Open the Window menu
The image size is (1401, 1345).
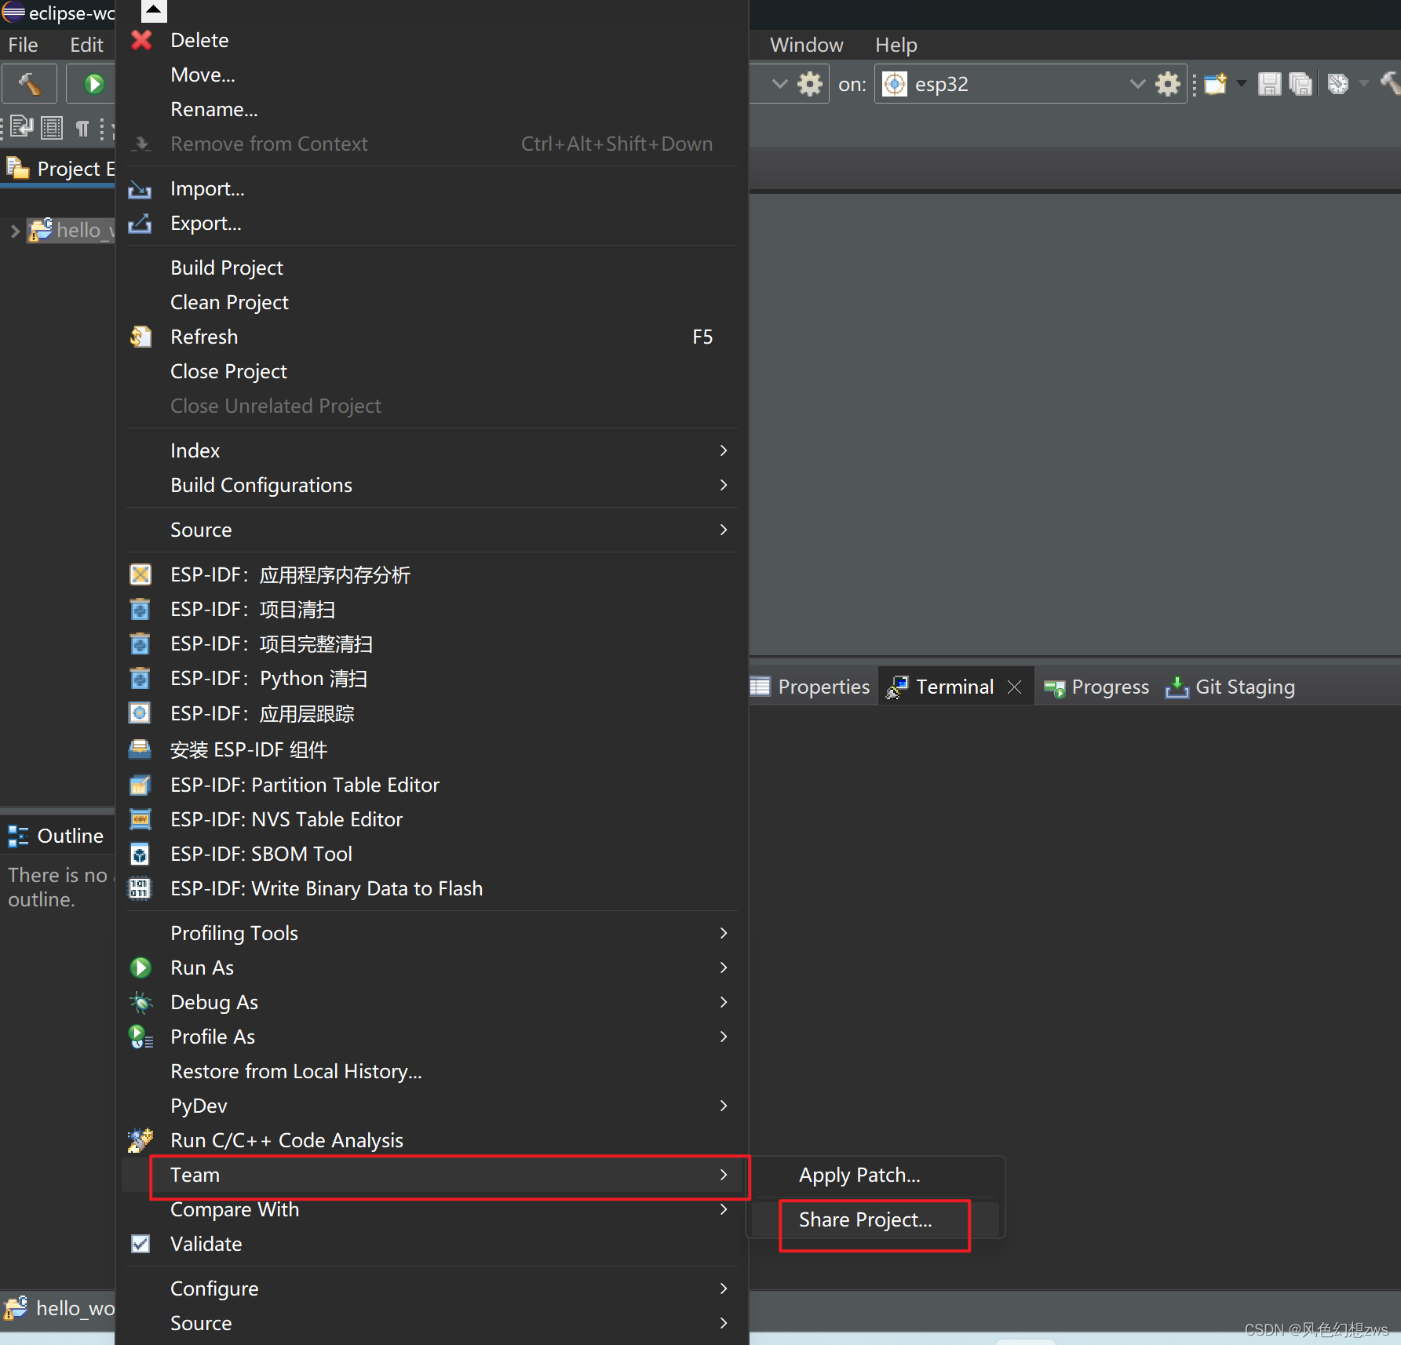point(806,45)
